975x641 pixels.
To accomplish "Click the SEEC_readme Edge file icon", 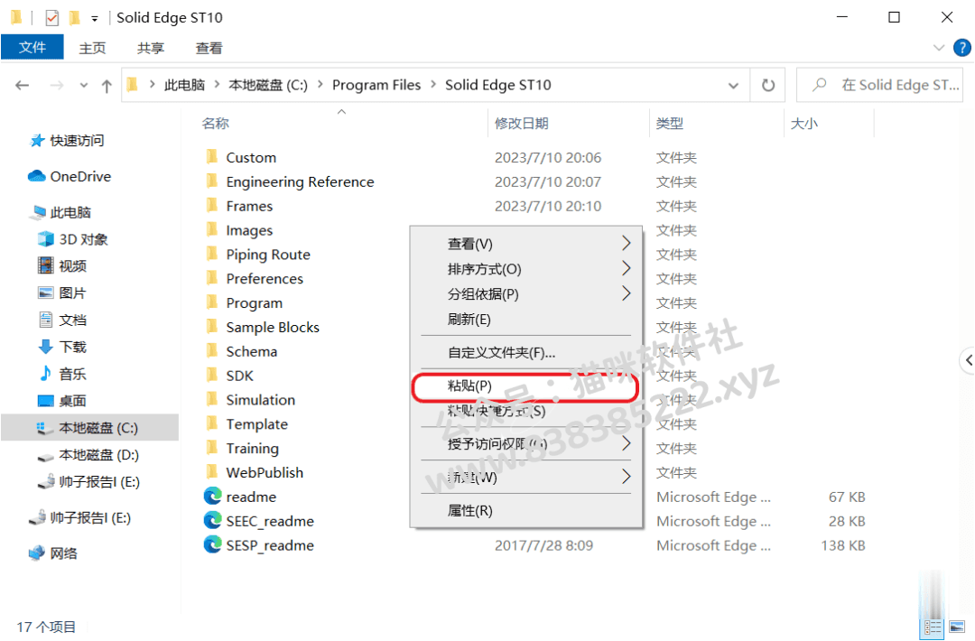I will (x=213, y=520).
